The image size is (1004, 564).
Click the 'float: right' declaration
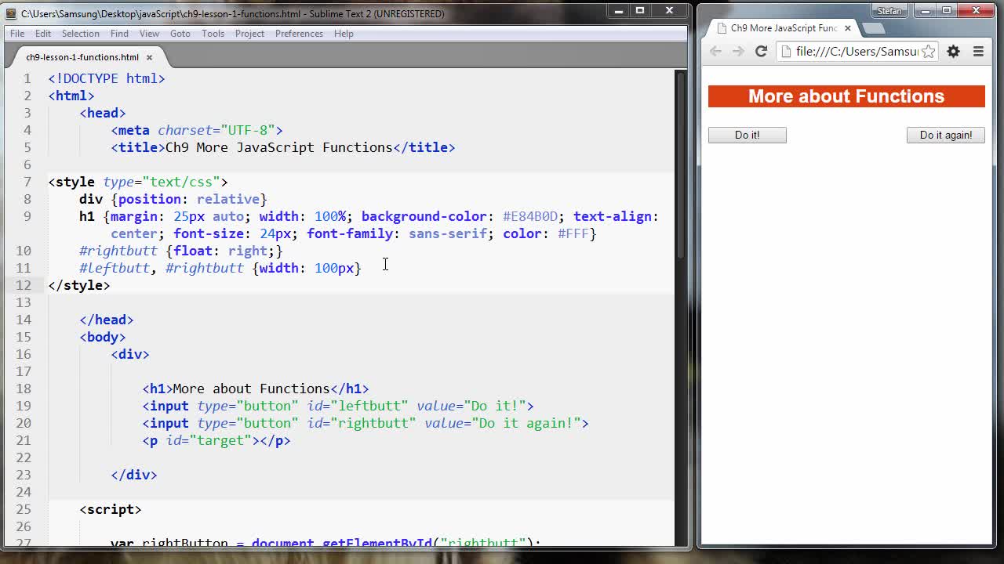220,251
